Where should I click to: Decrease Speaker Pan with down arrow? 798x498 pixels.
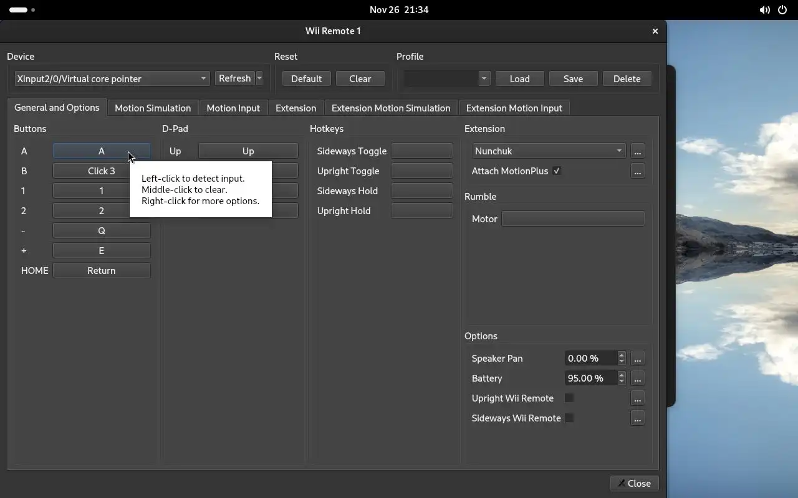pyautogui.click(x=622, y=362)
